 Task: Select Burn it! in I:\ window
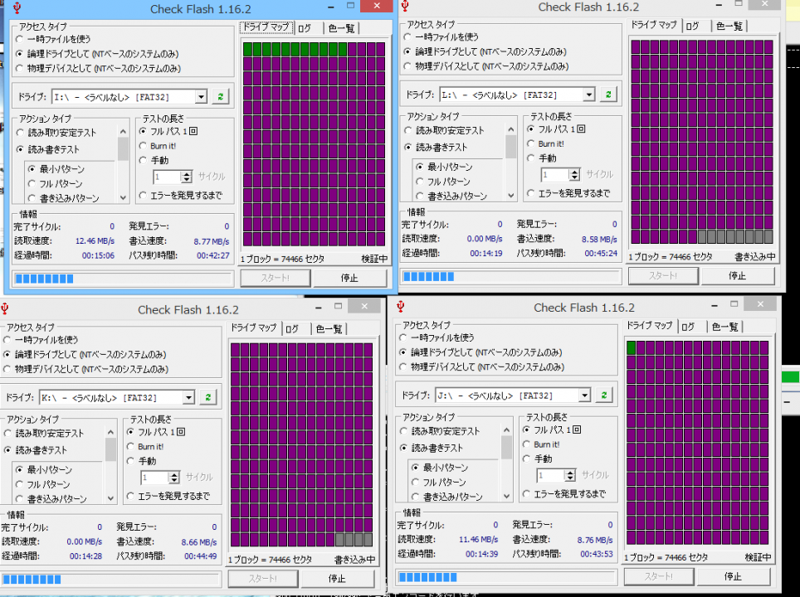pyautogui.click(x=158, y=146)
